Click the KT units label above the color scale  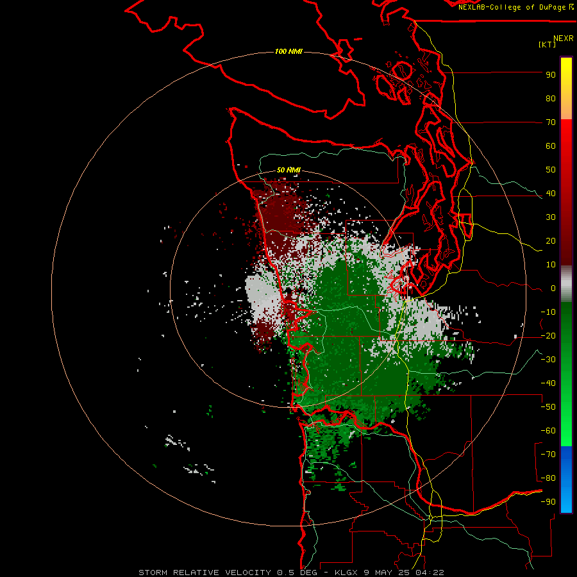point(547,44)
